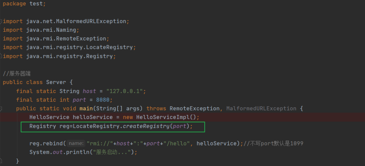Click the new keyword before HelloServiceImpl
The image size is (365, 166).
(x=128, y=117)
